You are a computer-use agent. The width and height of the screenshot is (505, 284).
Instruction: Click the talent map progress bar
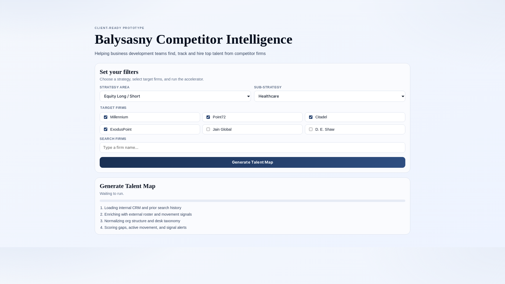coord(252,201)
